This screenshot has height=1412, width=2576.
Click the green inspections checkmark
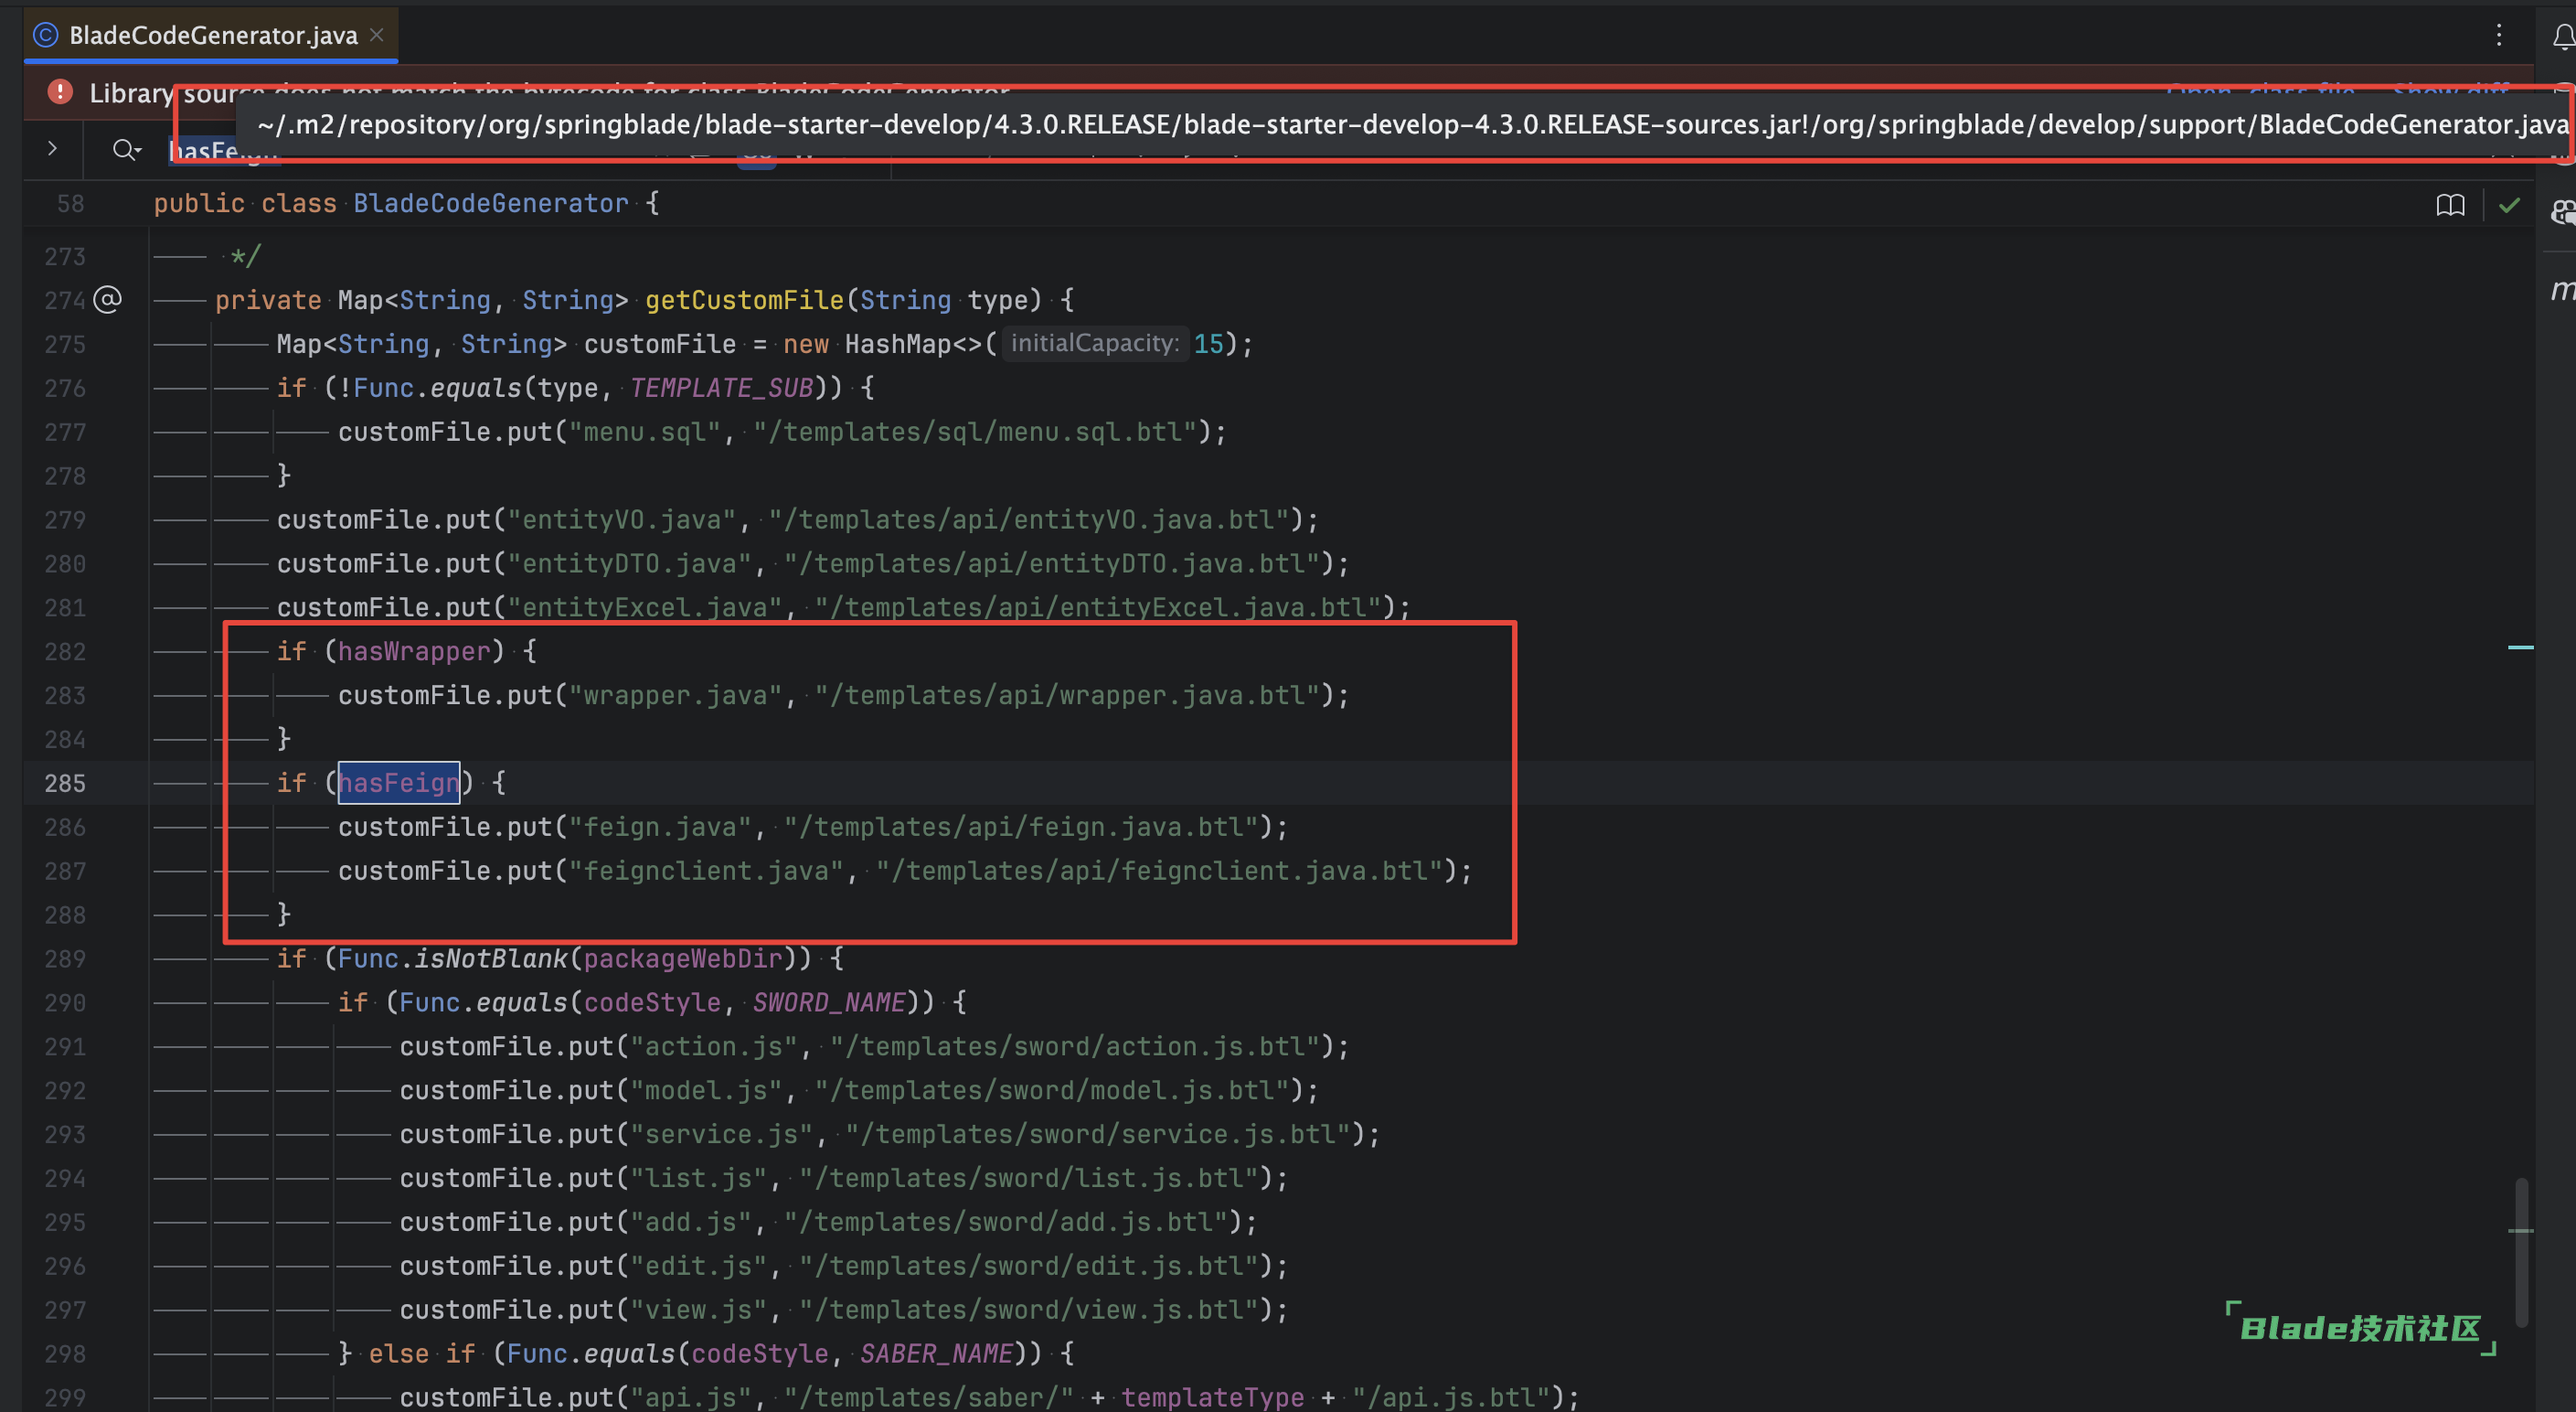pyautogui.click(x=2509, y=205)
